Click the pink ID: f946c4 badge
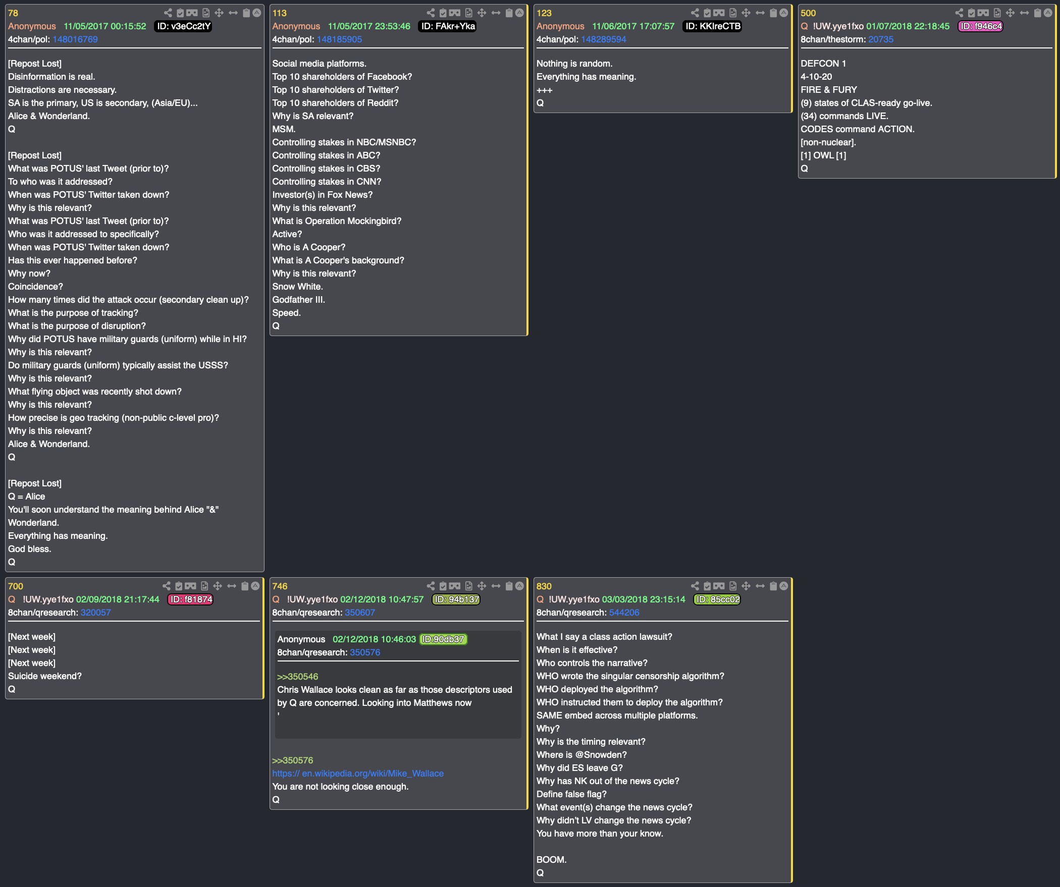This screenshot has height=887, width=1060. 980,26
